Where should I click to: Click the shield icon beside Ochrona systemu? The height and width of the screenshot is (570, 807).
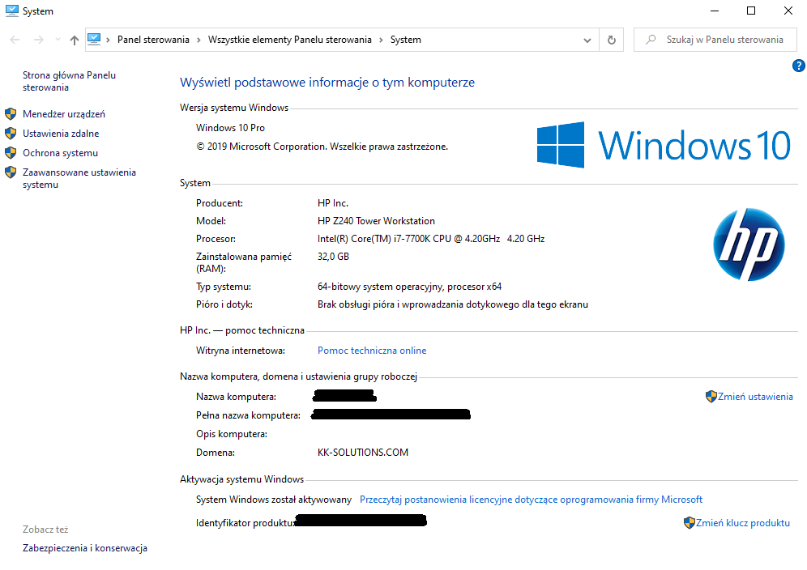11,153
